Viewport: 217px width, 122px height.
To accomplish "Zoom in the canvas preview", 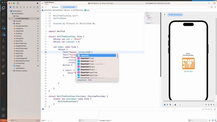I will coord(214,105).
